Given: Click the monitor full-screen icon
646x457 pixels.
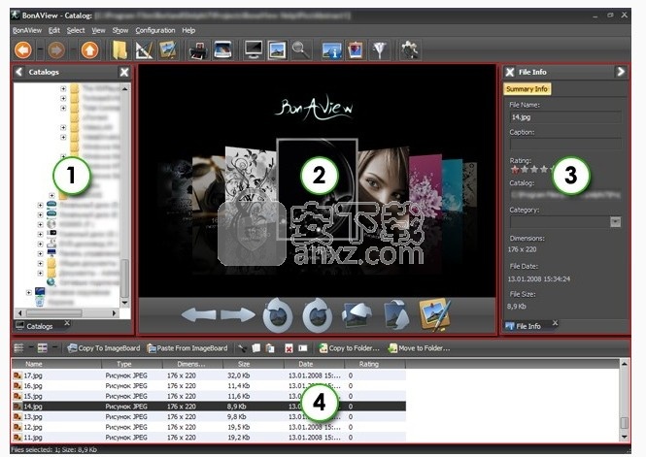Looking at the screenshot, I should tap(253, 50).
